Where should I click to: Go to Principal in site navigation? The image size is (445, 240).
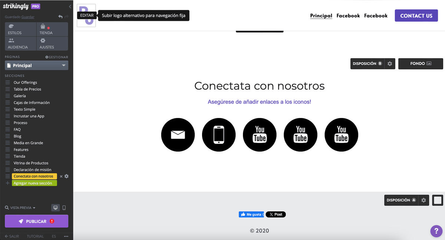pyautogui.click(x=321, y=16)
